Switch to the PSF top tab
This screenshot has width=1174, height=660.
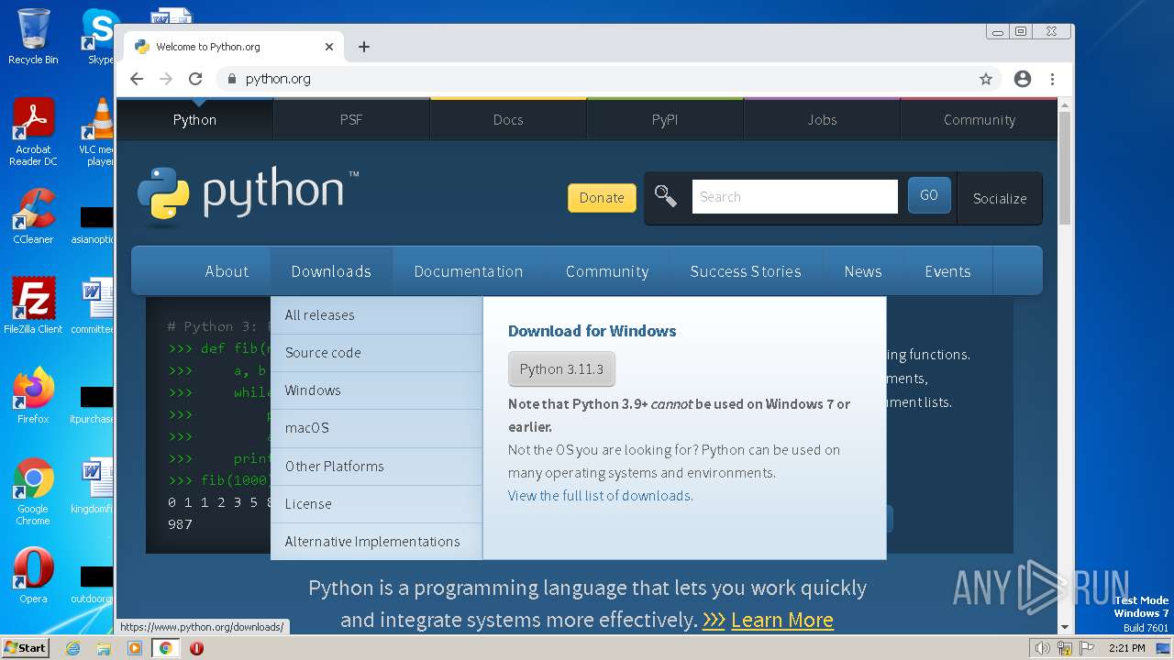(351, 119)
